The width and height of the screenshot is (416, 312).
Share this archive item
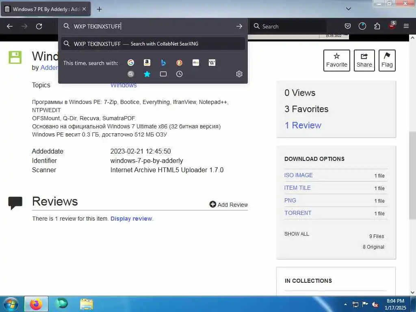tap(364, 61)
